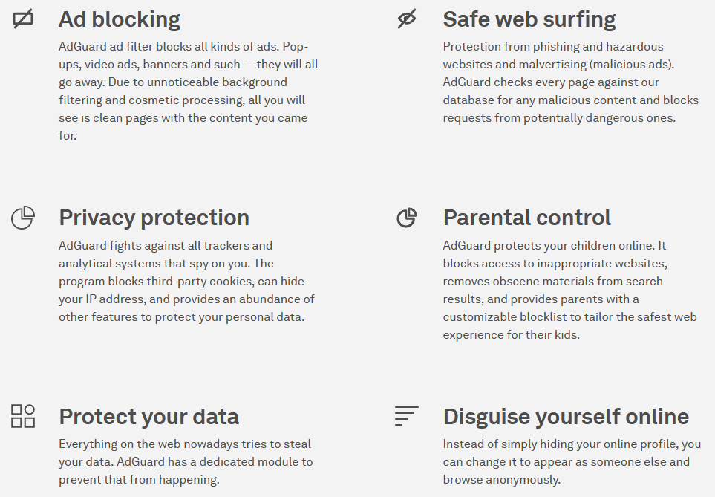Click the AdGuard ad filter description paragraph
The height and width of the screenshot is (497, 715).
click(189, 91)
